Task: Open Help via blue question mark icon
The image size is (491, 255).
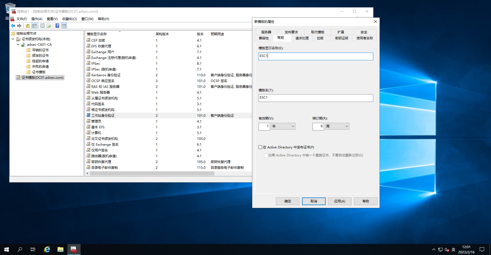Action: click(x=57, y=26)
